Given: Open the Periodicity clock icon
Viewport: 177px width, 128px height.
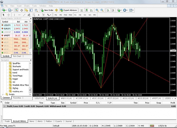Looking at the screenshot, I should pyautogui.click(x=125, y=10).
